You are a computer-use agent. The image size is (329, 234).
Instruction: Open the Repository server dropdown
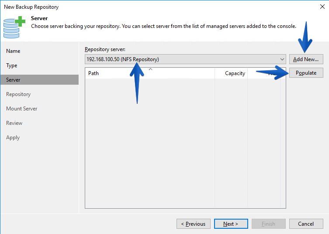point(185,59)
